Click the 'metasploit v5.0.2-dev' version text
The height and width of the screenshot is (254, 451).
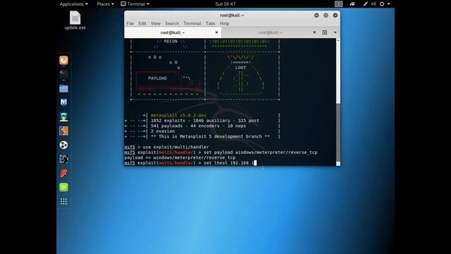pyautogui.click(x=178, y=115)
